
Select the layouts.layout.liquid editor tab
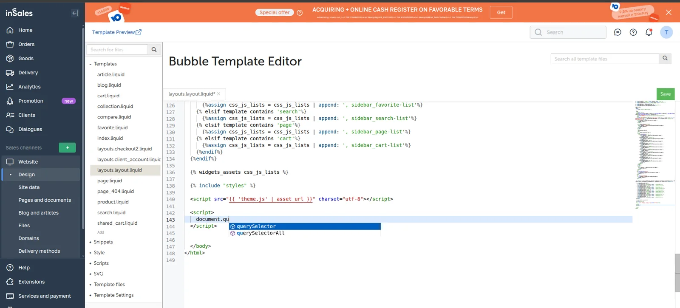(x=194, y=94)
